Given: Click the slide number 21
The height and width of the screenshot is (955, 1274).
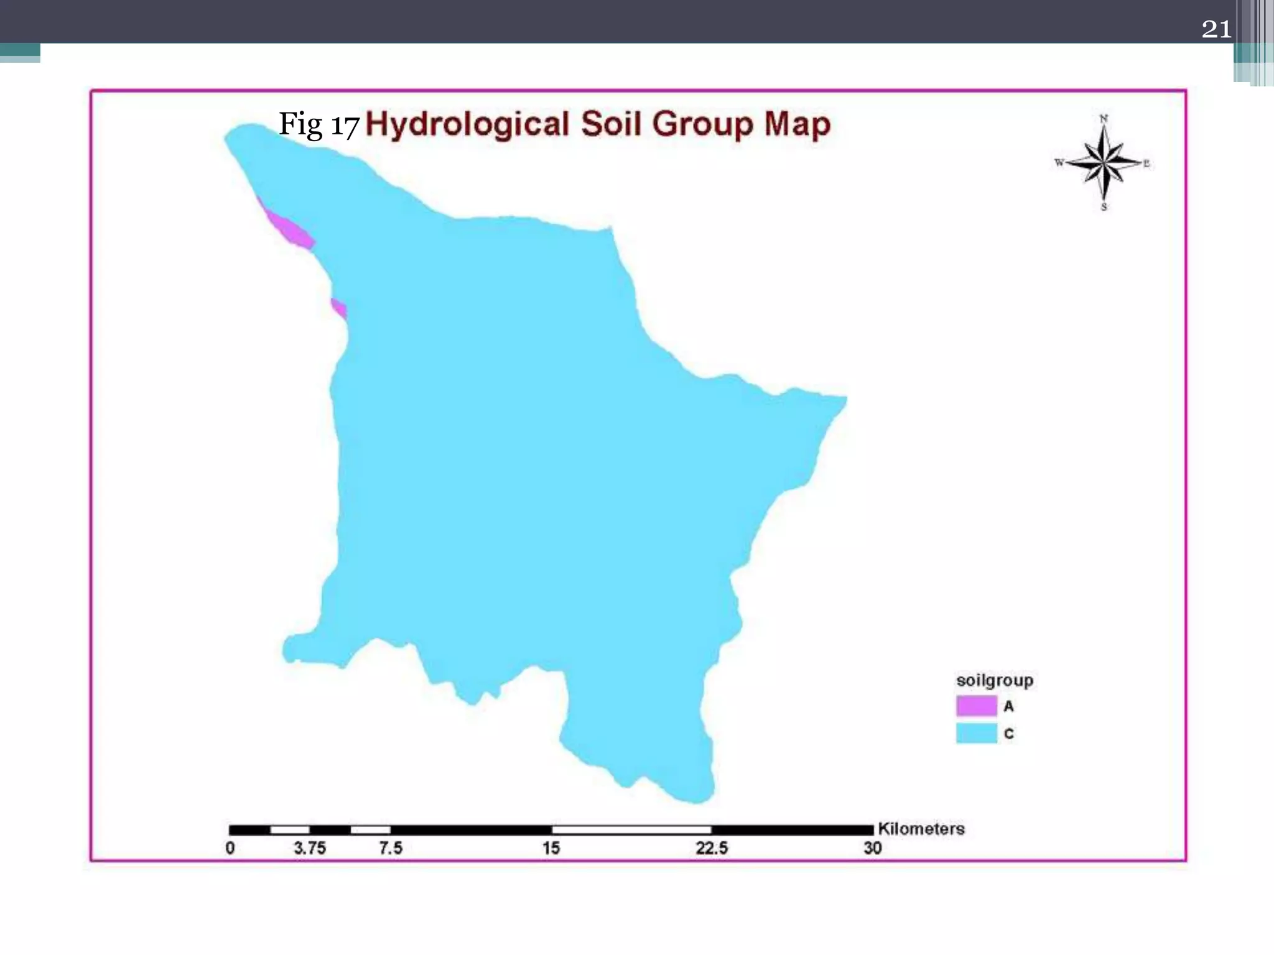Looking at the screenshot, I should pos(1216,29).
